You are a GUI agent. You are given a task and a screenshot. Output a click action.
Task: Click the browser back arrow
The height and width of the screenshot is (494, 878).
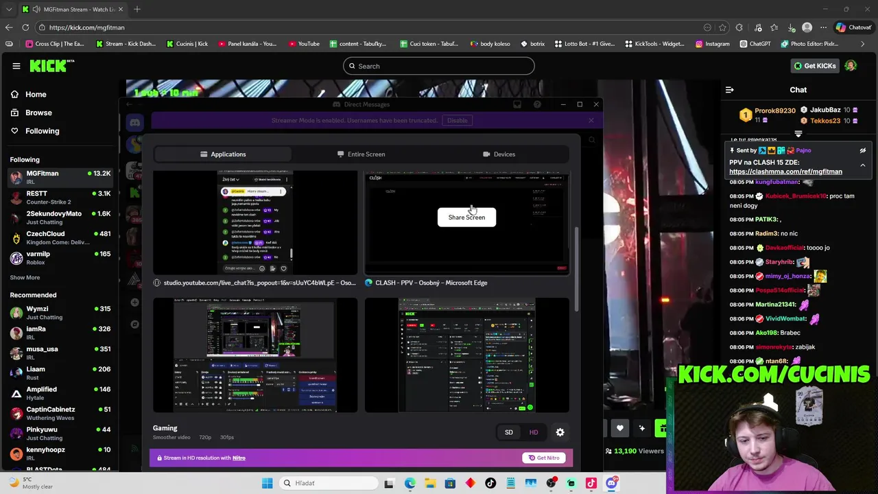8,27
